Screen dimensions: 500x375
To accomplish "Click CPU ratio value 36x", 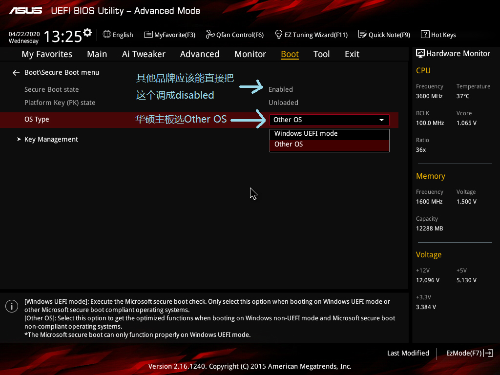I will pyautogui.click(x=421, y=149).
